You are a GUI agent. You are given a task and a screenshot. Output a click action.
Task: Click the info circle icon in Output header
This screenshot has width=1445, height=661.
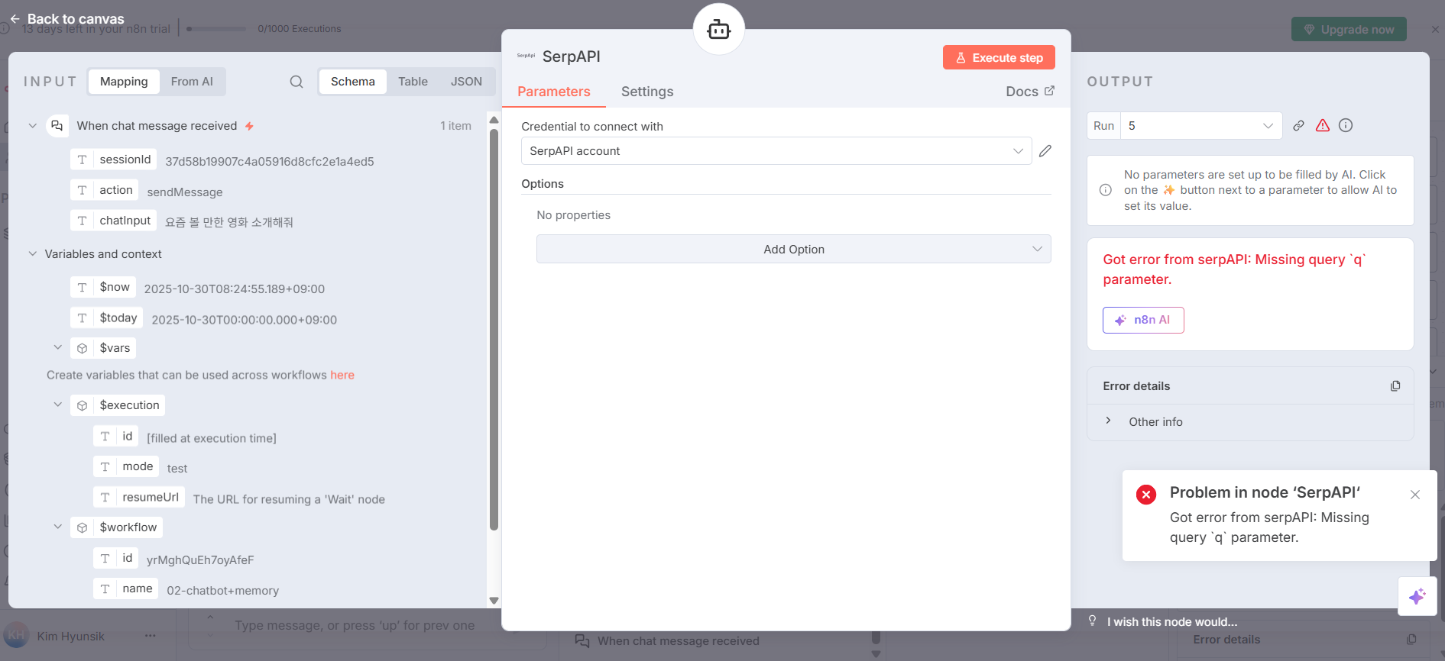click(x=1346, y=126)
